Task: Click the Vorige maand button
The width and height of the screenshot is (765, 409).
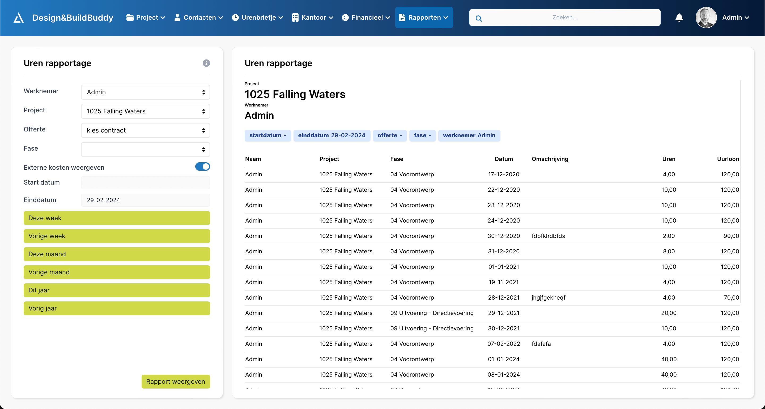Action: coord(117,272)
